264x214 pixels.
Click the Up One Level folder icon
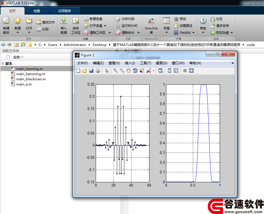[x=16, y=45]
